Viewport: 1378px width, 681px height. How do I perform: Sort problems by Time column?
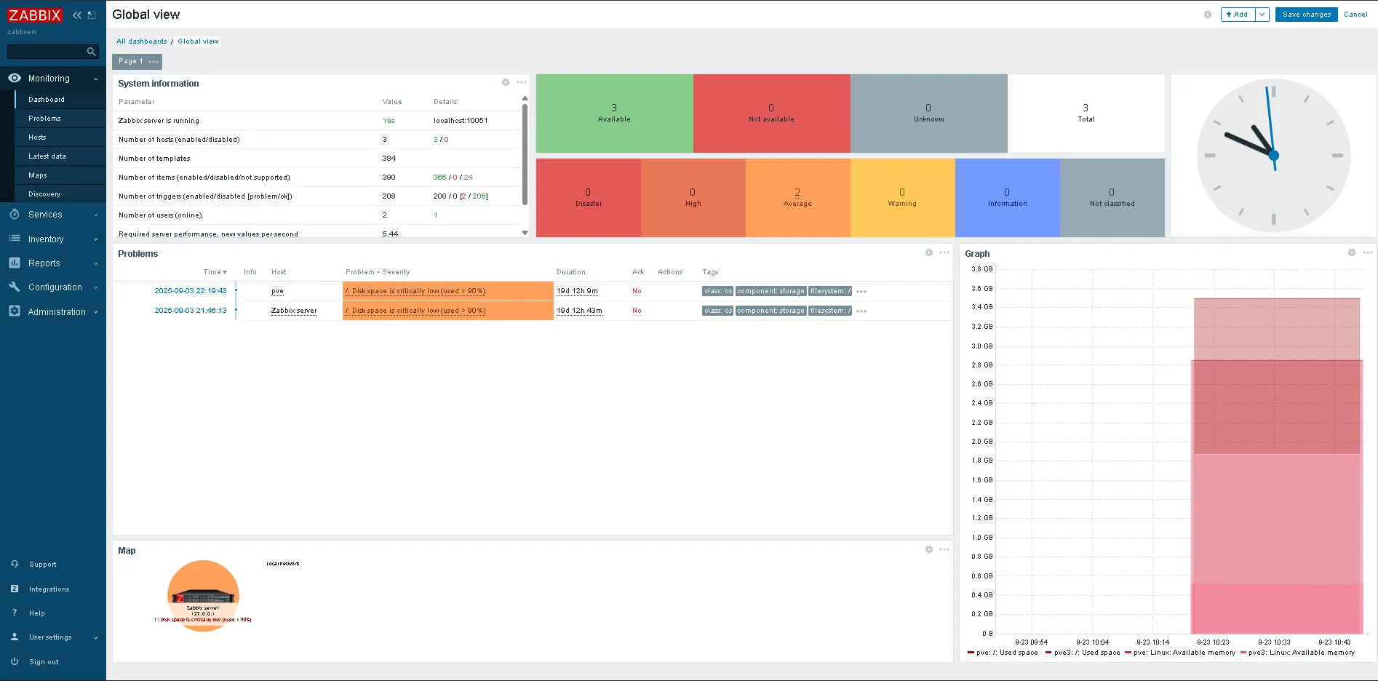(215, 271)
